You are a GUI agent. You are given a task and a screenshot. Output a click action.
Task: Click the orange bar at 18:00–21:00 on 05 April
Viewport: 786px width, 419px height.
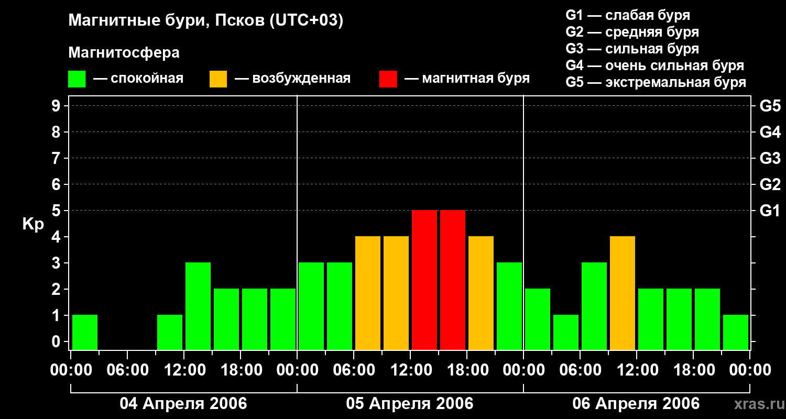(481, 293)
